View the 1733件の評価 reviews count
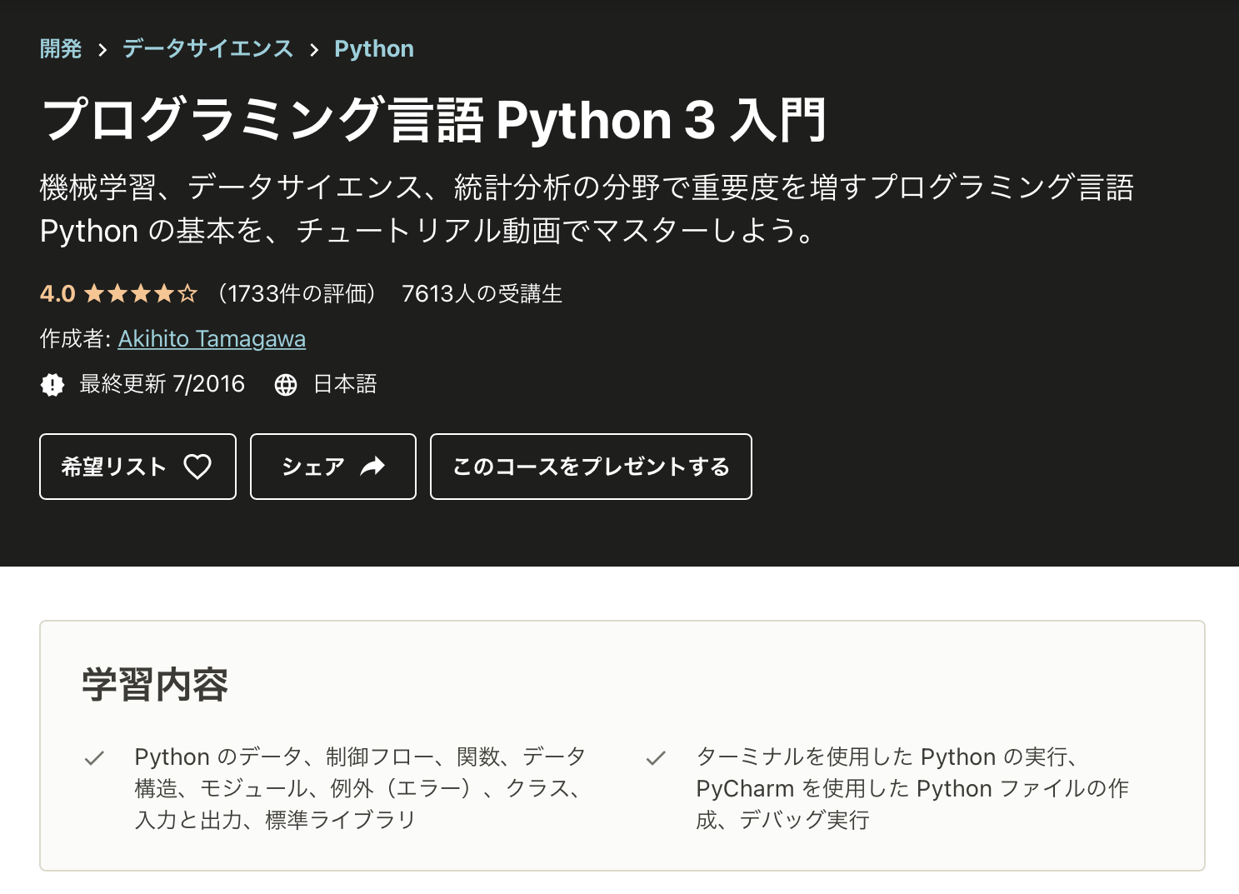 pos(297,294)
